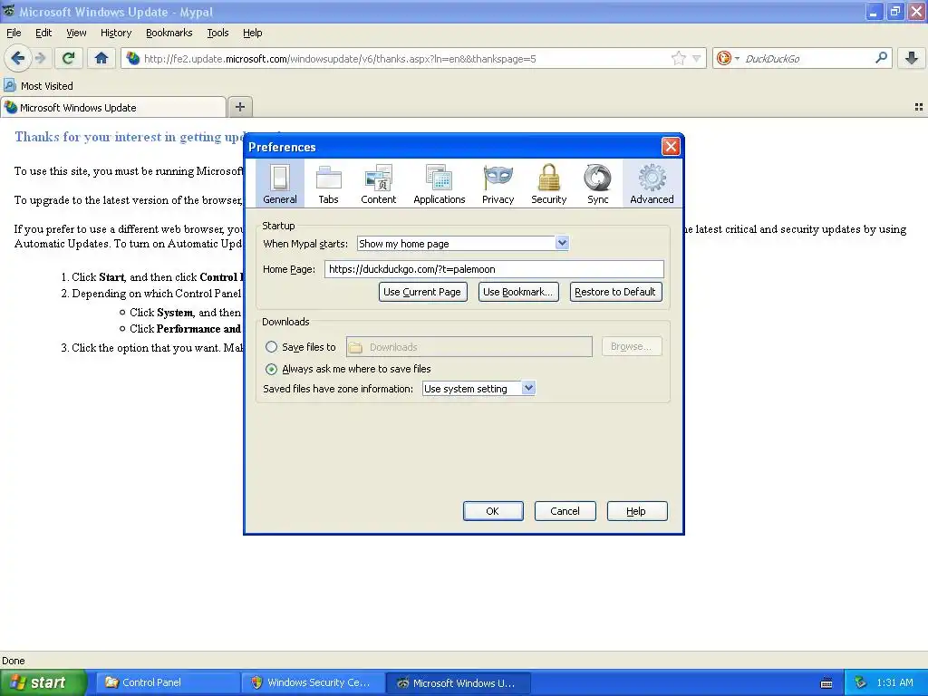Confirm preferences with OK

click(493, 511)
